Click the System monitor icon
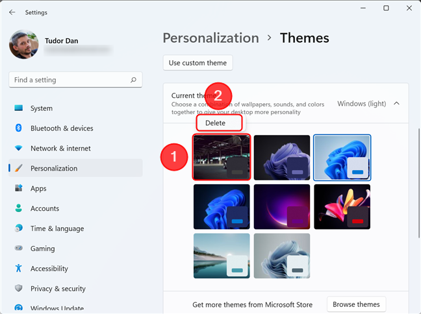 point(19,108)
